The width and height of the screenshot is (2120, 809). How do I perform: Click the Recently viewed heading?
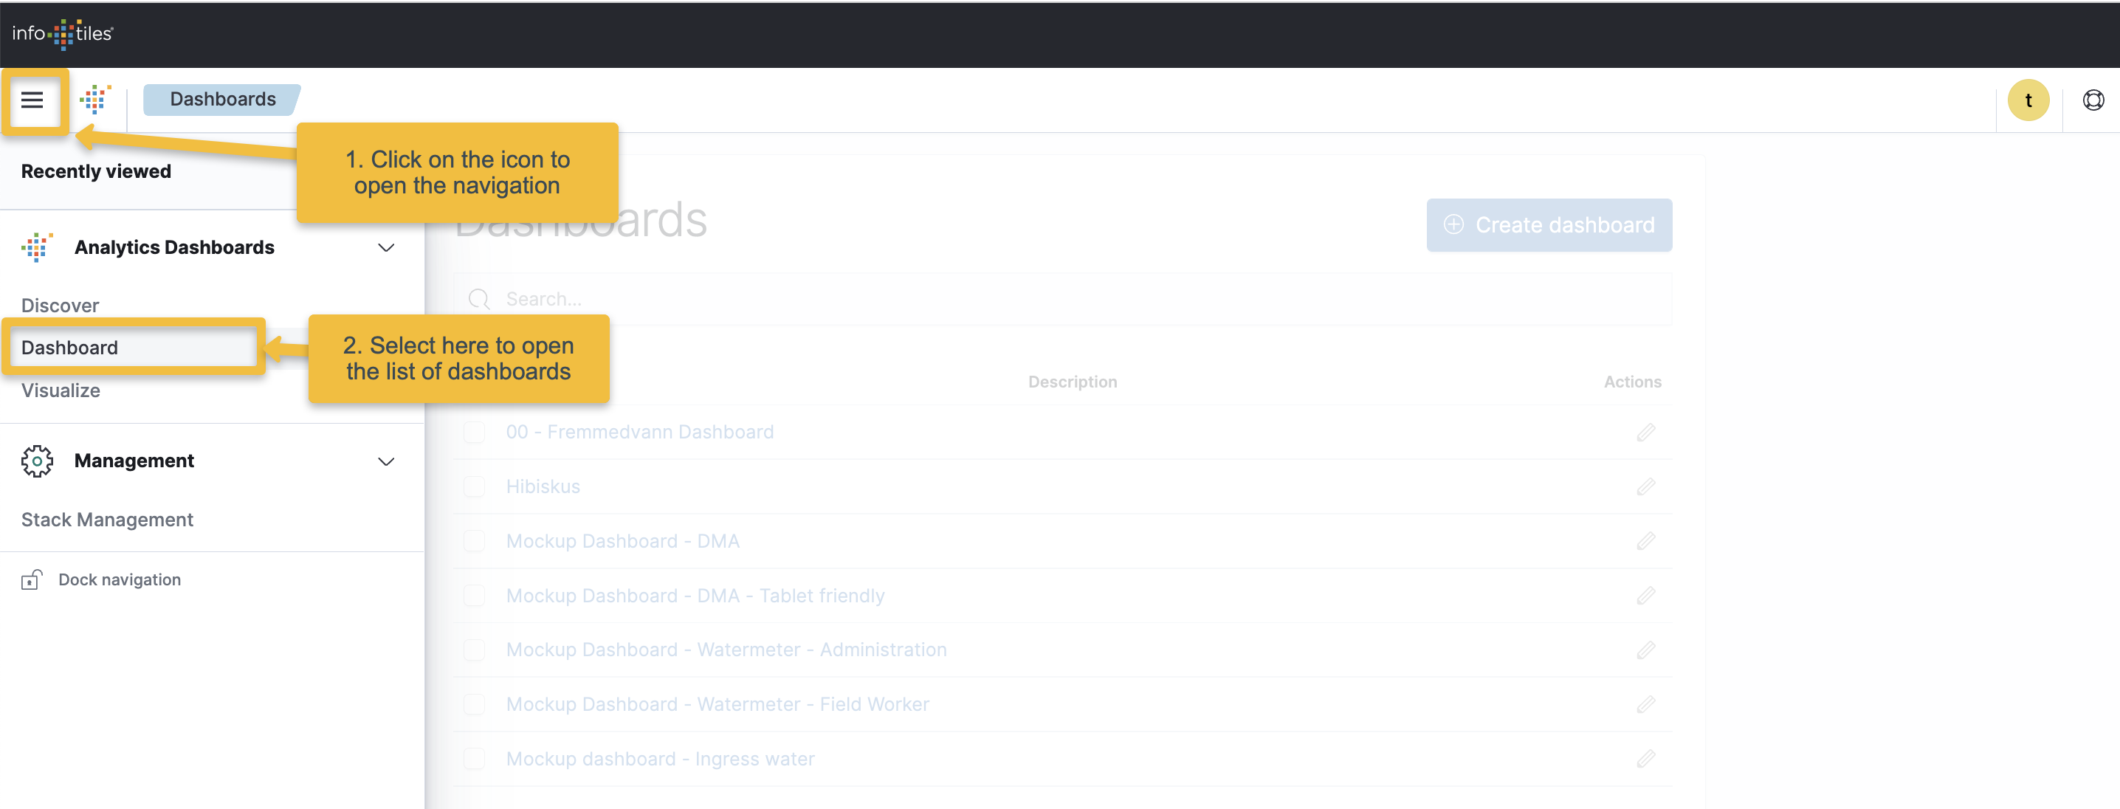95,171
